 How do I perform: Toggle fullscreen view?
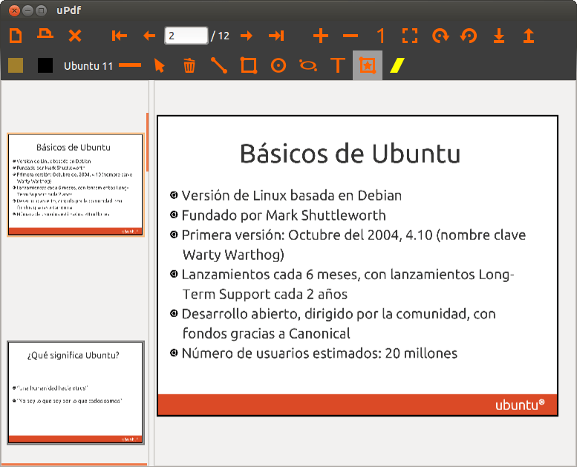(410, 36)
